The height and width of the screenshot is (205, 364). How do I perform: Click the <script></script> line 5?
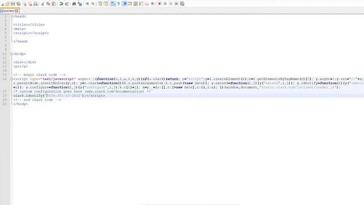point(31,33)
